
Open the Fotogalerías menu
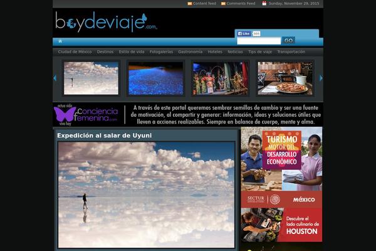pyautogui.click(x=161, y=52)
